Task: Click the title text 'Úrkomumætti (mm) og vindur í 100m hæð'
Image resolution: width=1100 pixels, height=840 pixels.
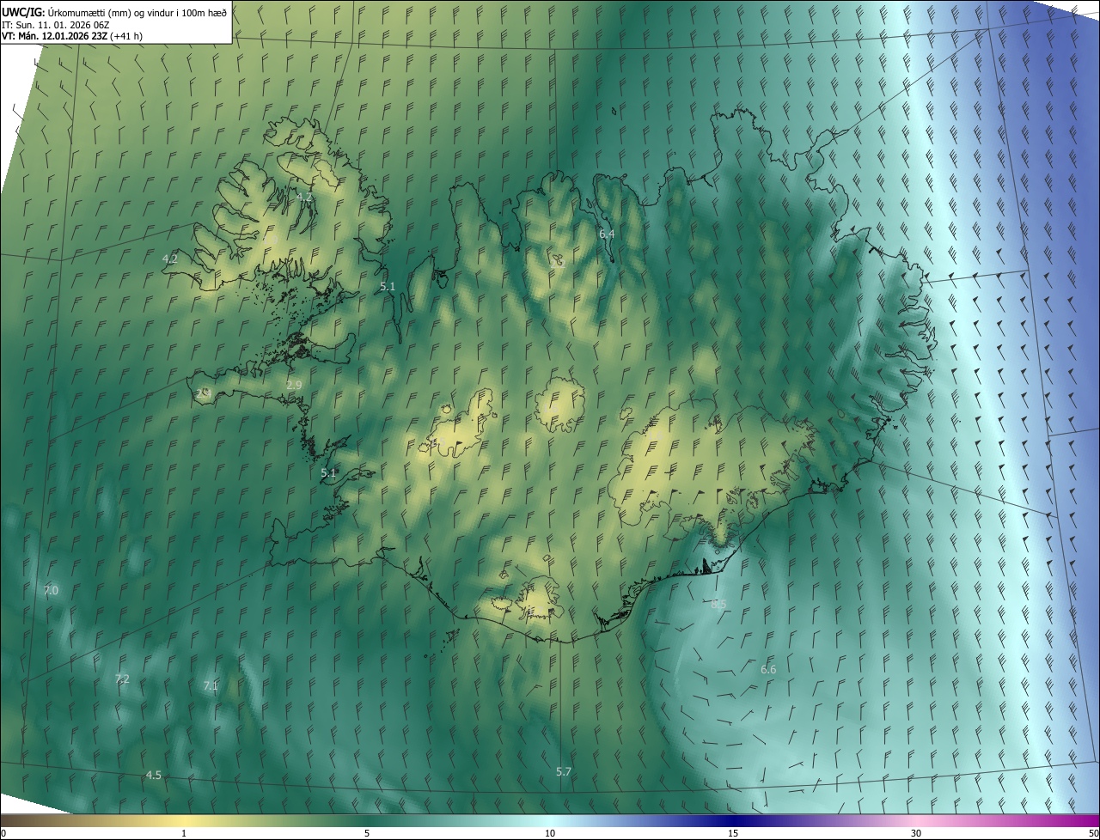Action: [x=137, y=11]
